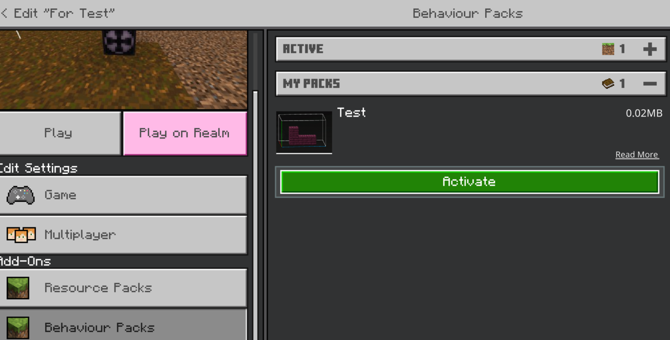
Task: Collapse the My Packs section with minus
Action: tap(650, 84)
